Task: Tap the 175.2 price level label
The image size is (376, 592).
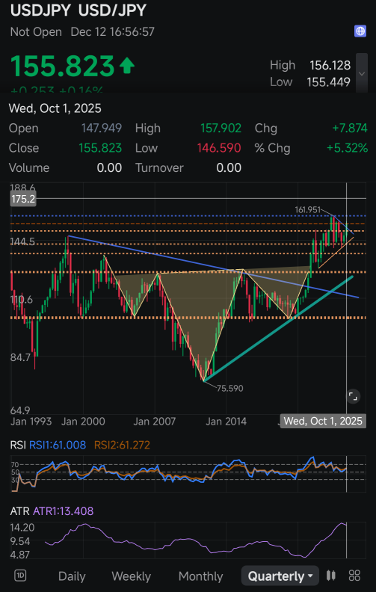Action: (x=23, y=199)
